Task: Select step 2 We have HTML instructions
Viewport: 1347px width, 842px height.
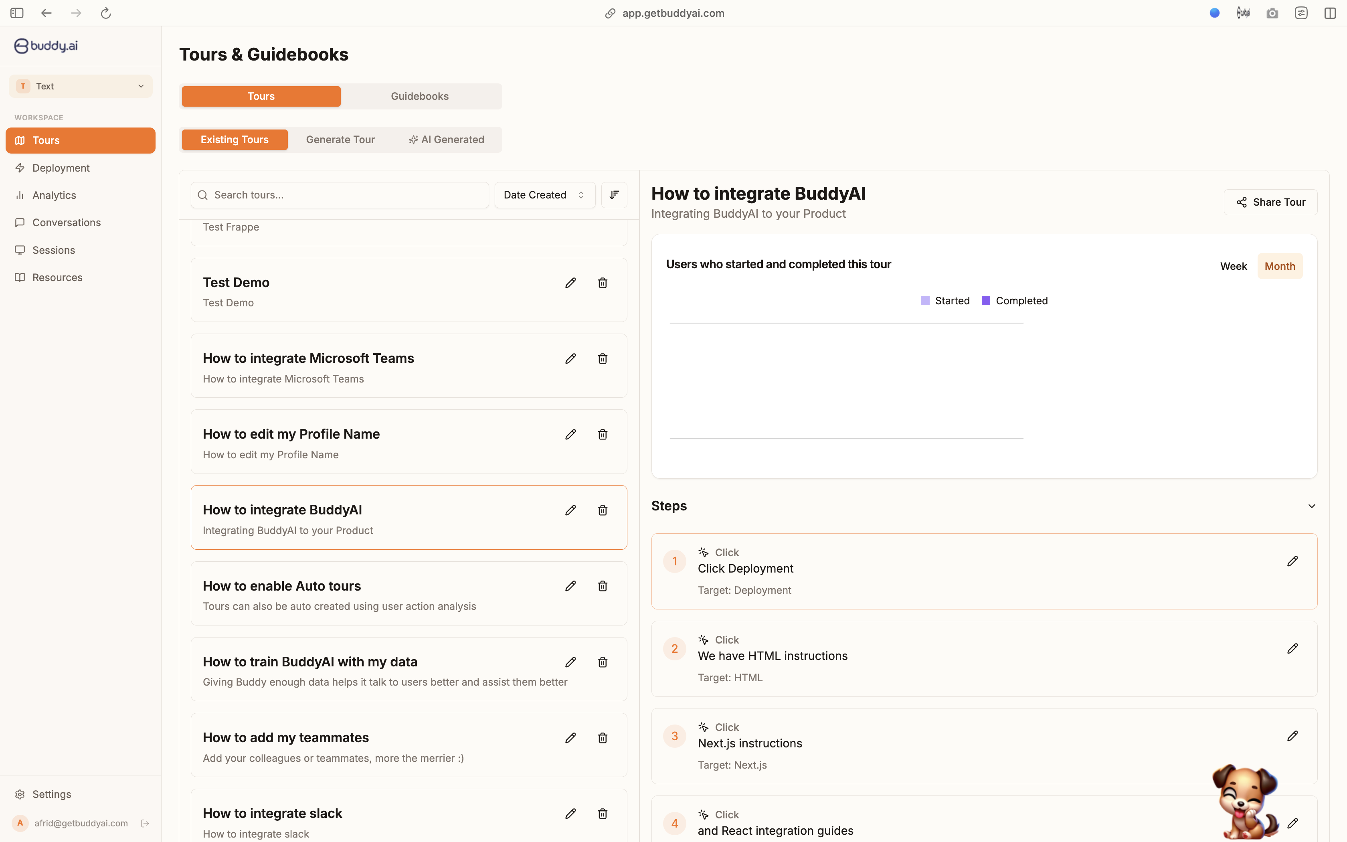Action: [x=984, y=659]
